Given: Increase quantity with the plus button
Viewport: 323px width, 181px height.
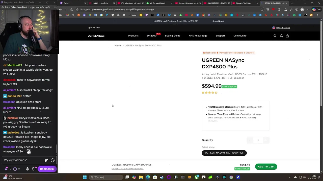Looking at the screenshot, I should click(x=266, y=140).
